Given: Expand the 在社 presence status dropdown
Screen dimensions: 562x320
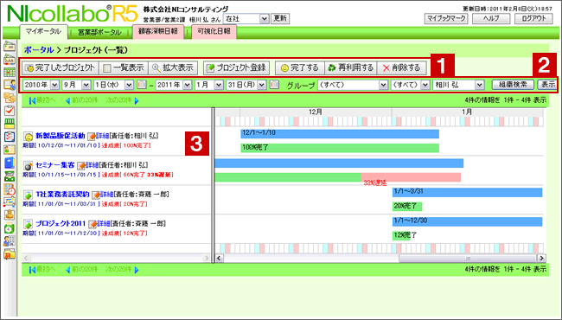Looking at the screenshot, I should tap(246, 19).
